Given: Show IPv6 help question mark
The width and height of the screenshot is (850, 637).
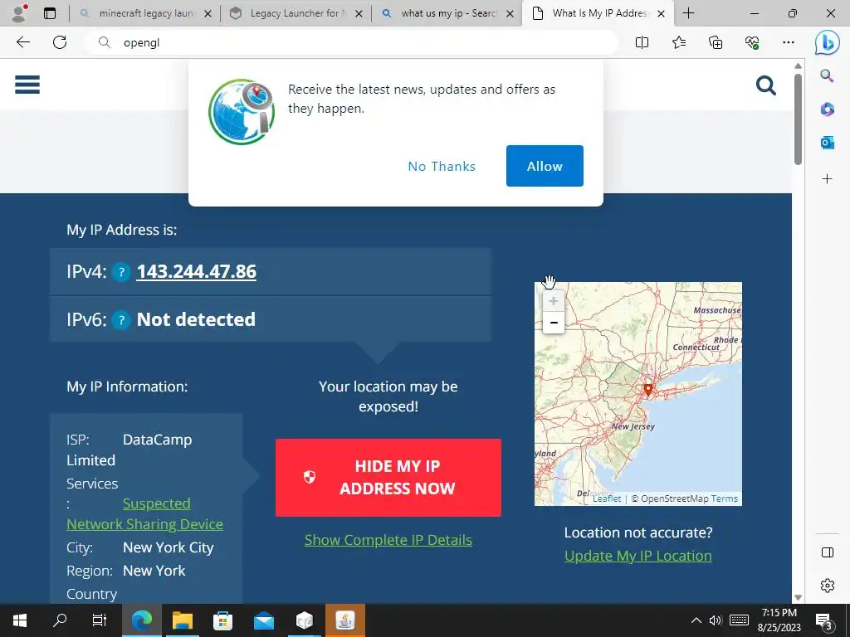Looking at the screenshot, I should coord(121,320).
